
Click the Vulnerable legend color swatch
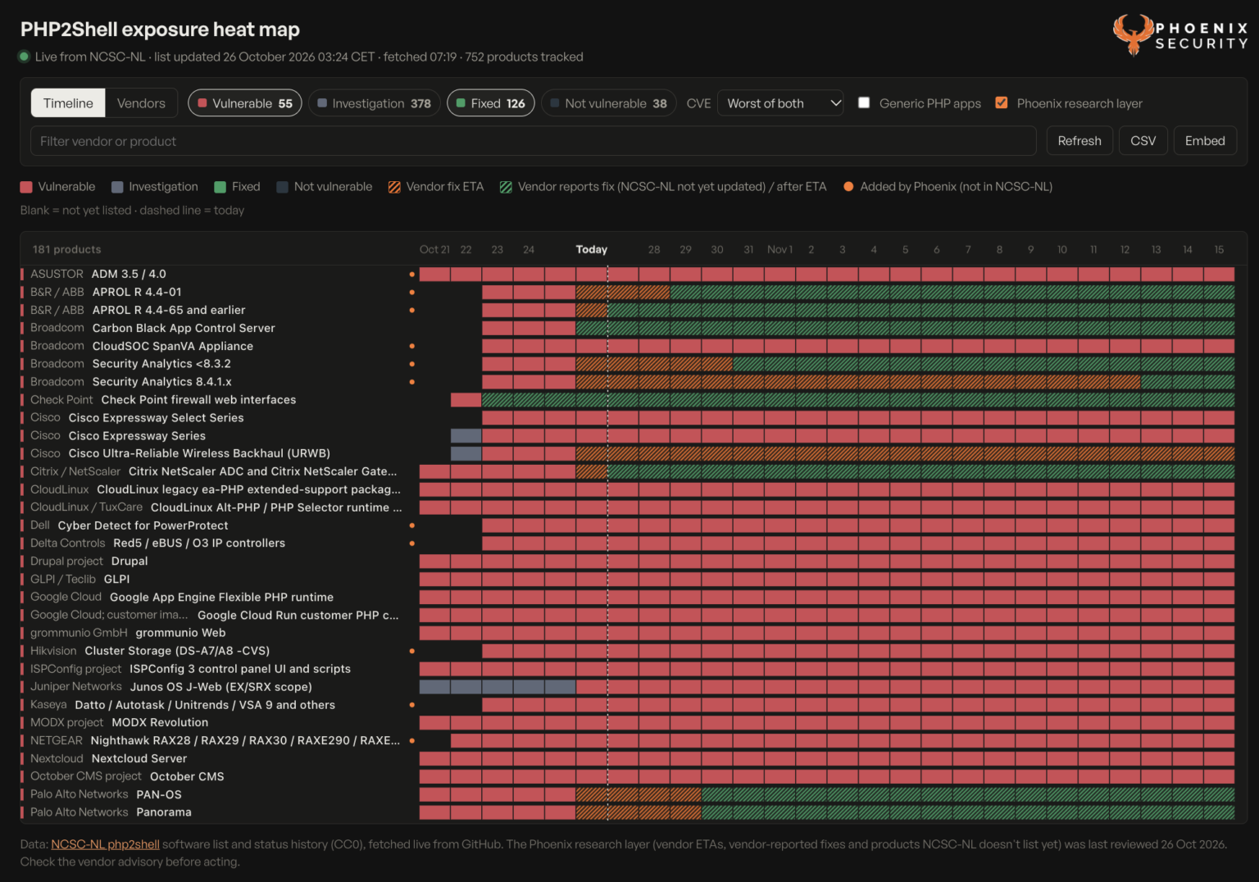coord(26,187)
